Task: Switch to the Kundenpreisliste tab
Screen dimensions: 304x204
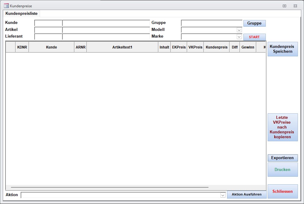Action: pyautogui.click(x=22, y=14)
